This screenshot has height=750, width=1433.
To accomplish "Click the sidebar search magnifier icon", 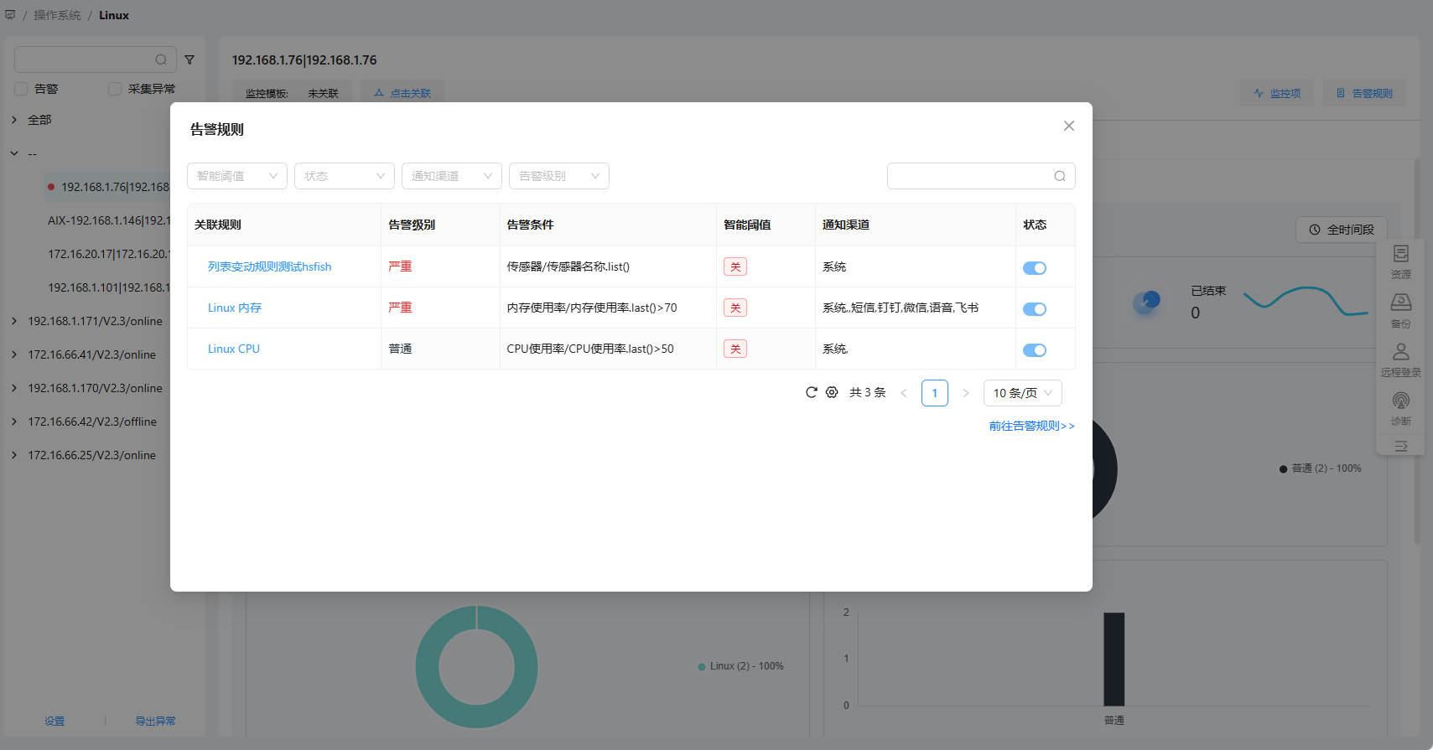I will [161, 59].
